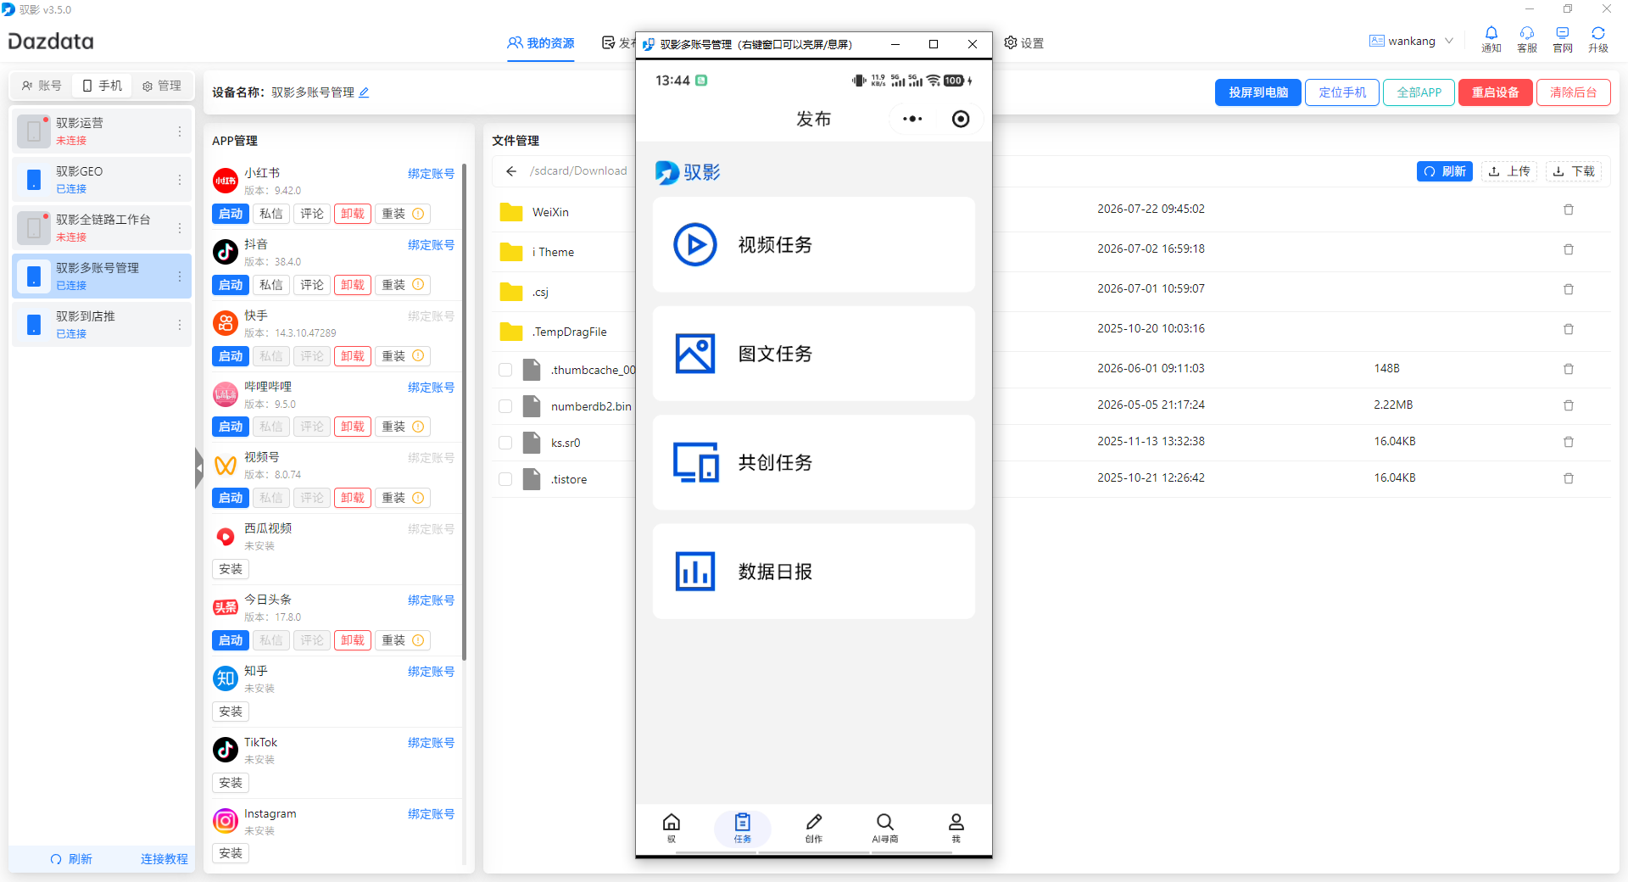Open the 官网 official website icon
The image size is (1628, 882).
click(1562, 39)
